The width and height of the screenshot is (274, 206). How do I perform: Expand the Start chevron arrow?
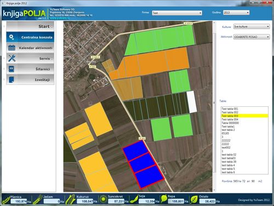click(52, 27)
